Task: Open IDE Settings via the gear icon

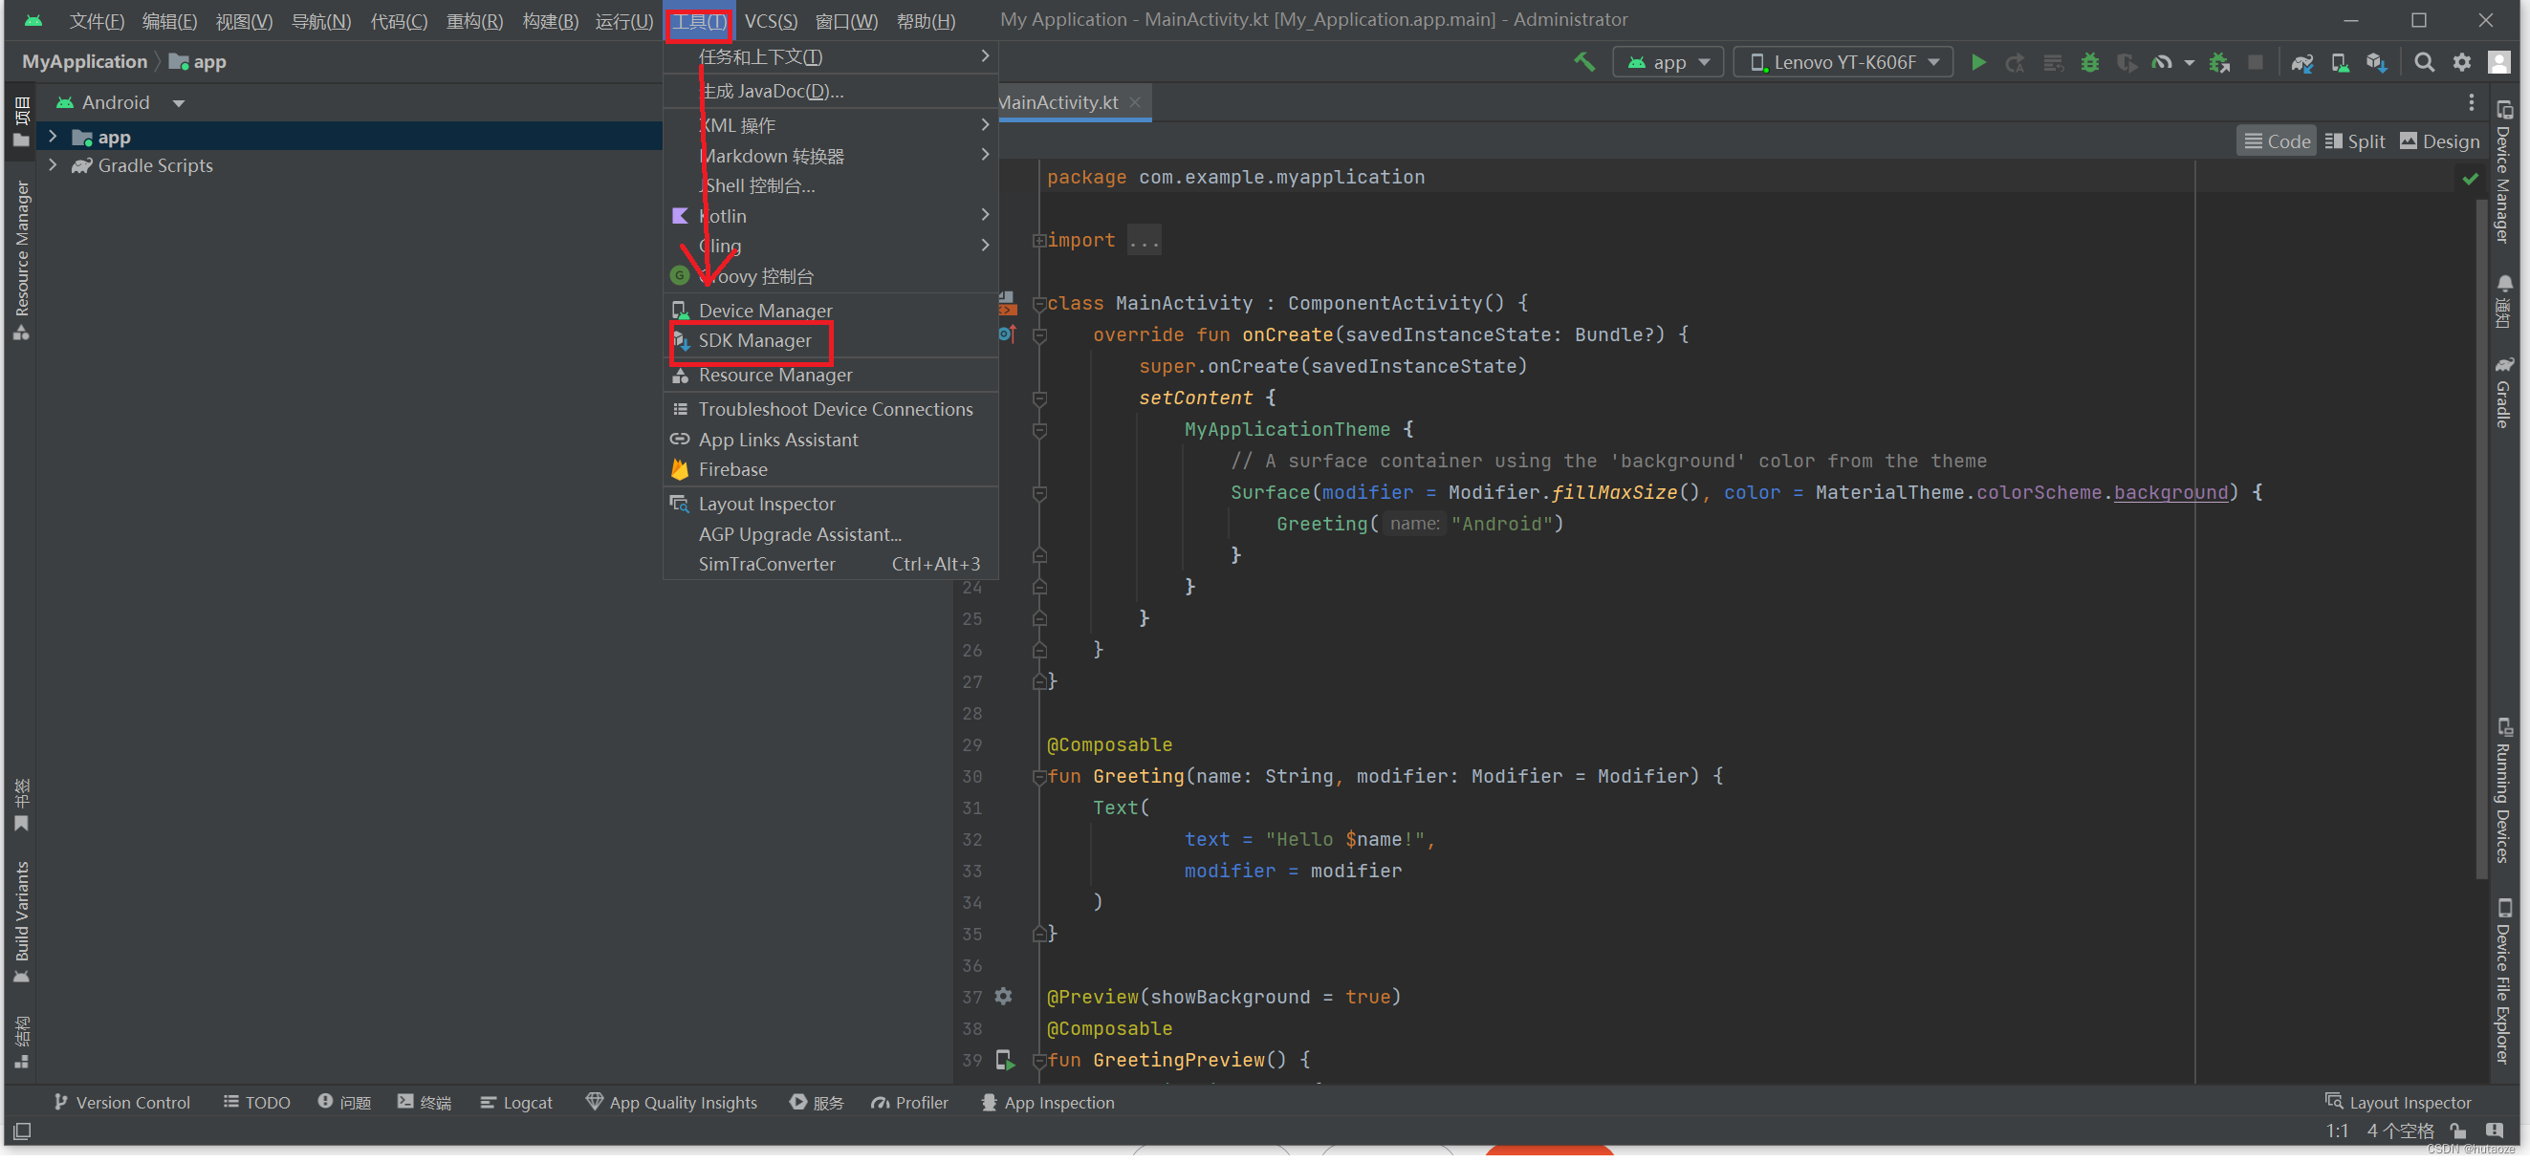Action: coord(2462,62)
